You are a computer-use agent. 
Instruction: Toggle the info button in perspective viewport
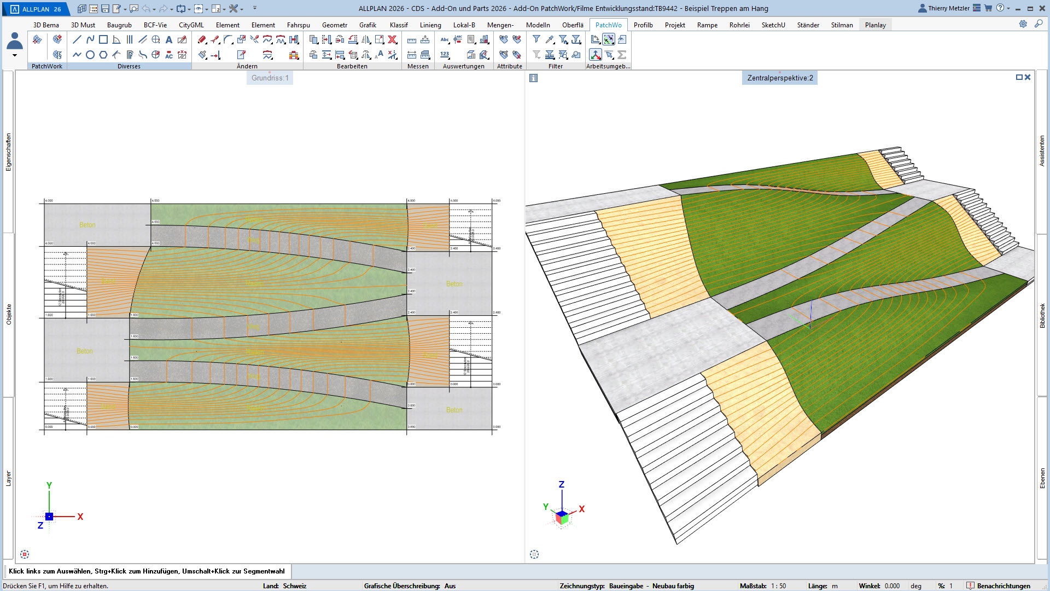534,78
